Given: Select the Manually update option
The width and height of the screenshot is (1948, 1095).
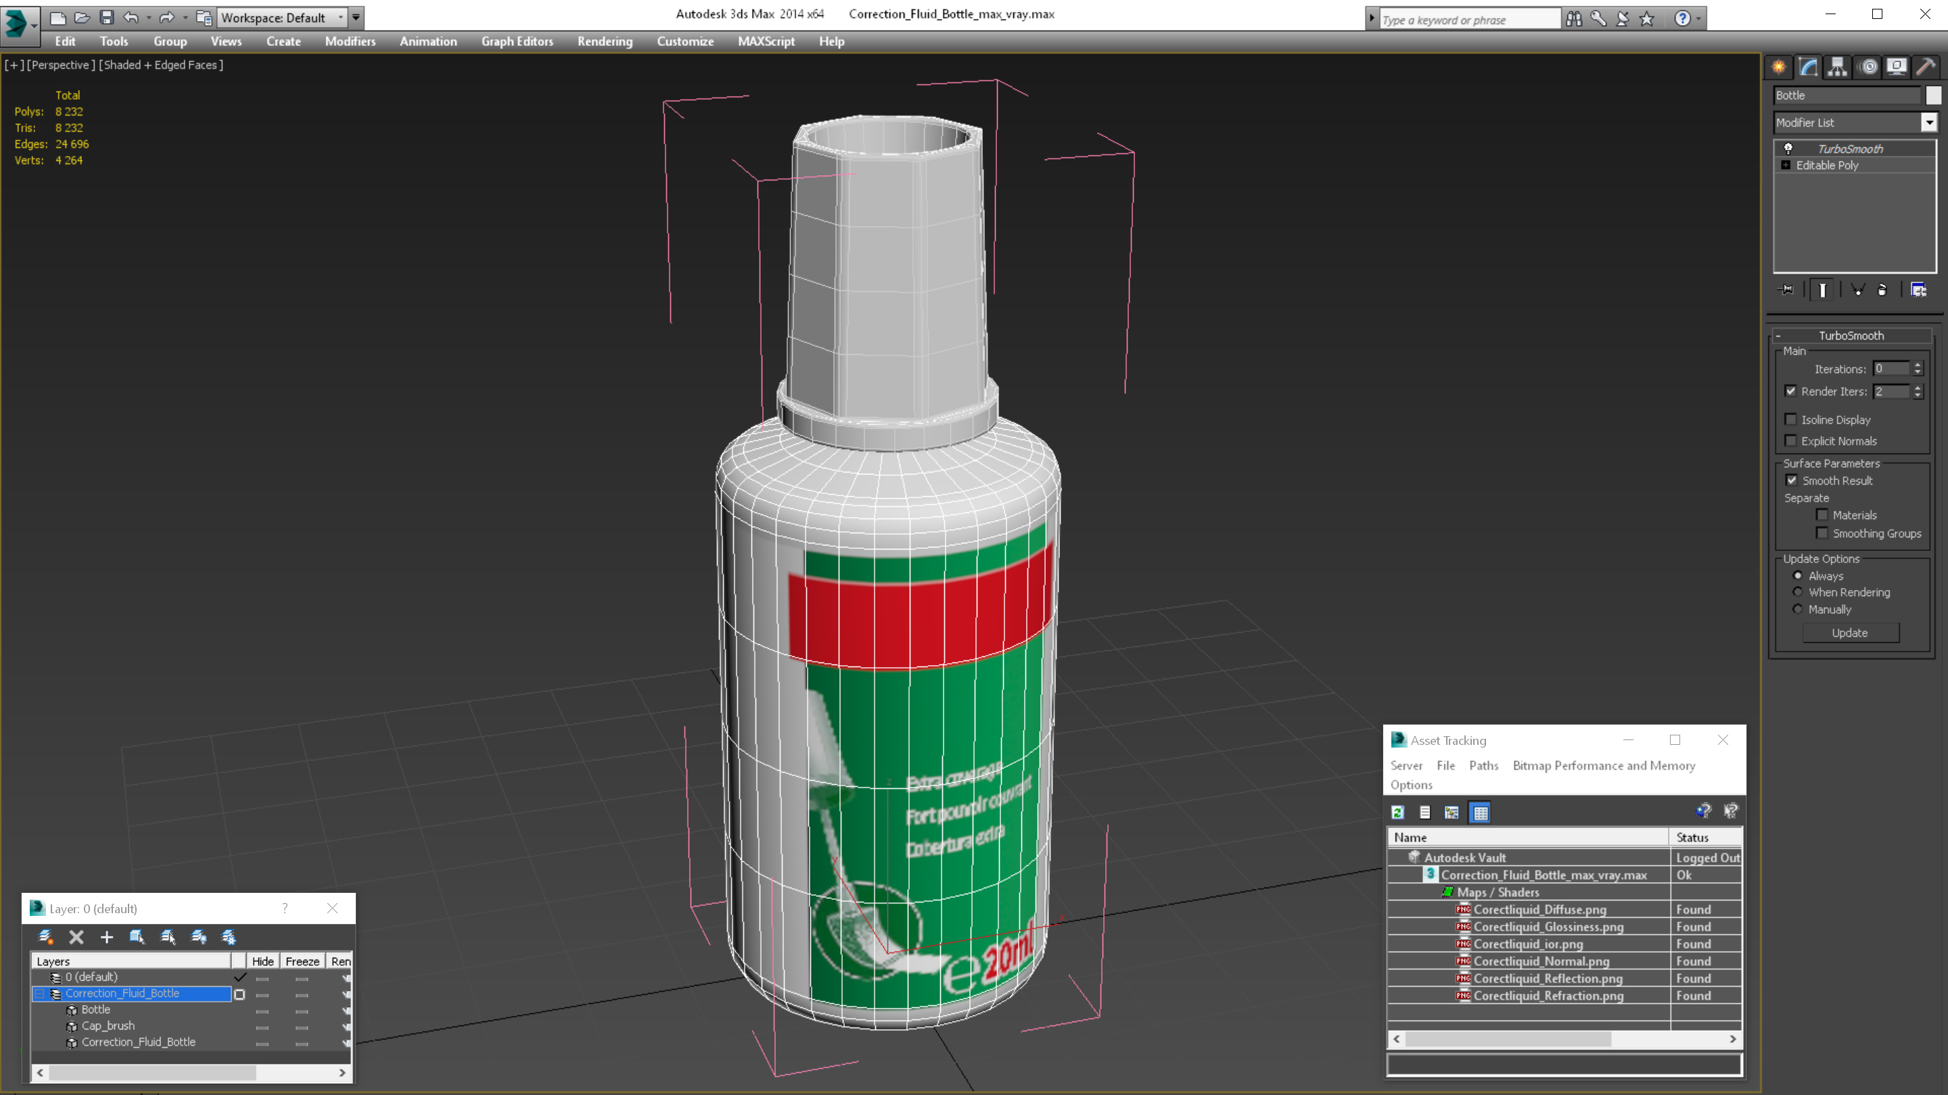Looking at the screenshot, I should [x=1799, y=609].
